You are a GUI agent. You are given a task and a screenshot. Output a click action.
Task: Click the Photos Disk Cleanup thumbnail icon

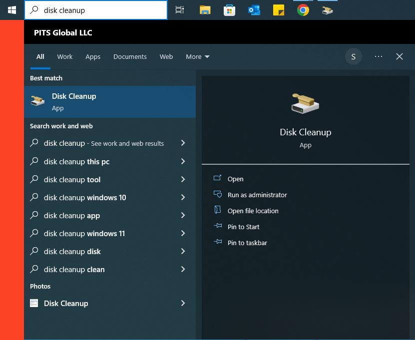click(34, 303)
